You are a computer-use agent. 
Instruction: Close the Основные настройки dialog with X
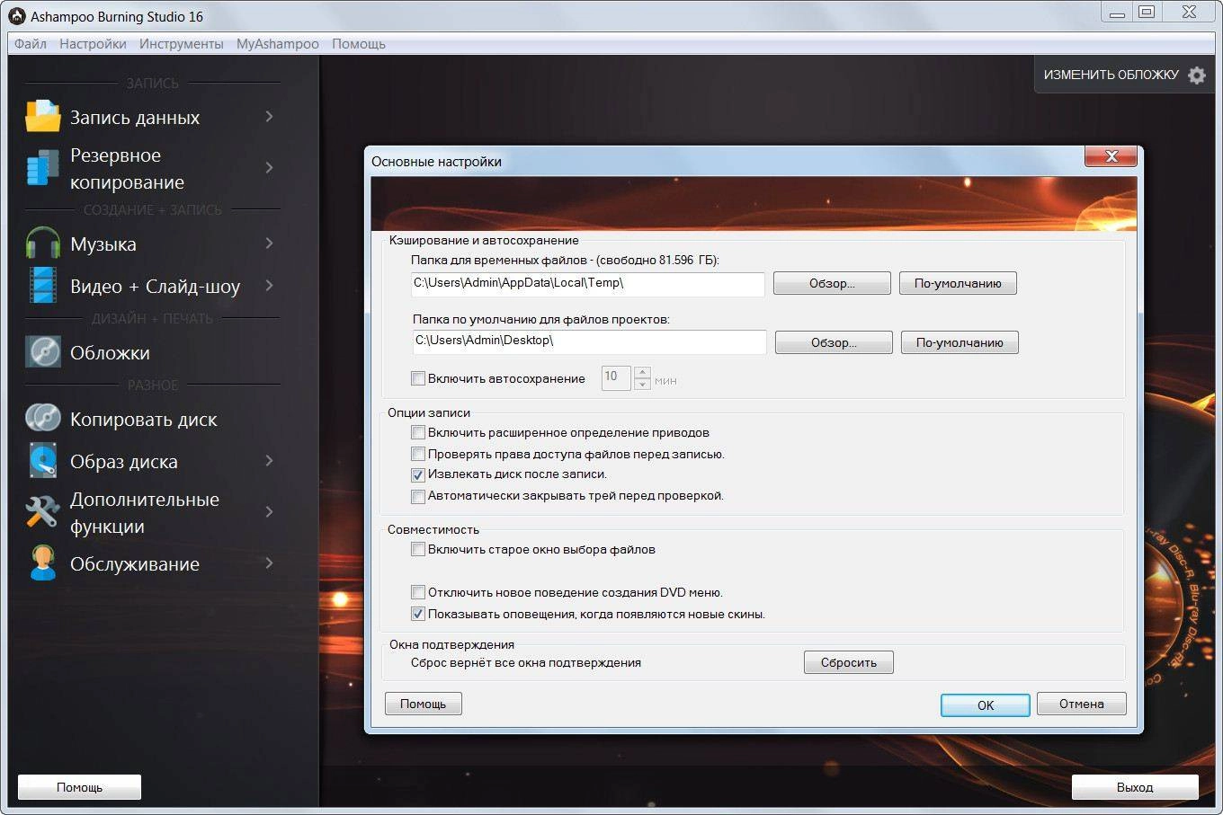[x=1111, y=156]
